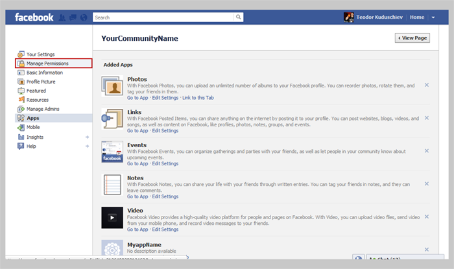Image resolution: width=454 pixels, height=269 pixels.
Task: Click Link to this Tab for Photos
Action: coord(198,98)
